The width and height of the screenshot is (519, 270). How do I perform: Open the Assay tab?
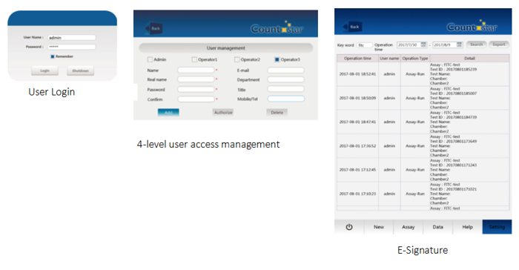(x=408, y=227)
